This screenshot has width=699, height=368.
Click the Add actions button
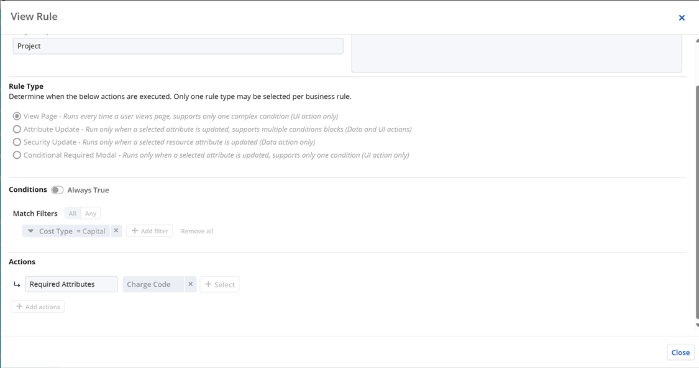(x=38, y=307)
